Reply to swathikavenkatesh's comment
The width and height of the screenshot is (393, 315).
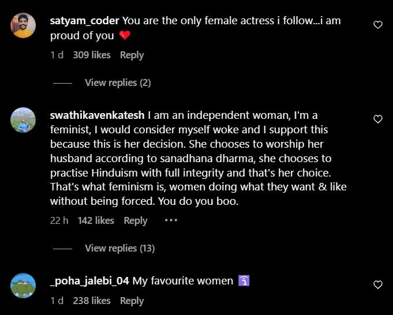(x=136, y=220)
